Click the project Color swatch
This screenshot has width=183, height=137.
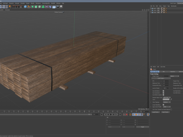click(x=166, y=99)
